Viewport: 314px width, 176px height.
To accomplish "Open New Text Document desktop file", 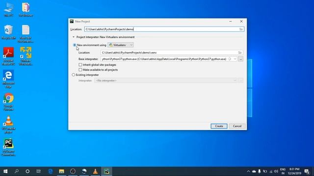I will coord(26,34).
